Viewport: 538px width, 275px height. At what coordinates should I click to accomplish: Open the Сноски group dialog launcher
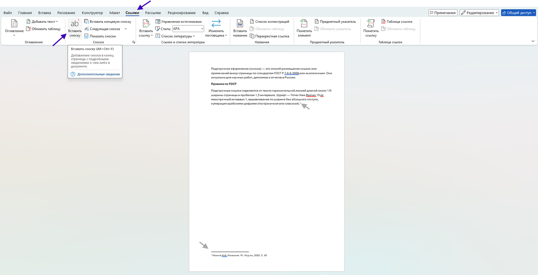pos(134,42)
